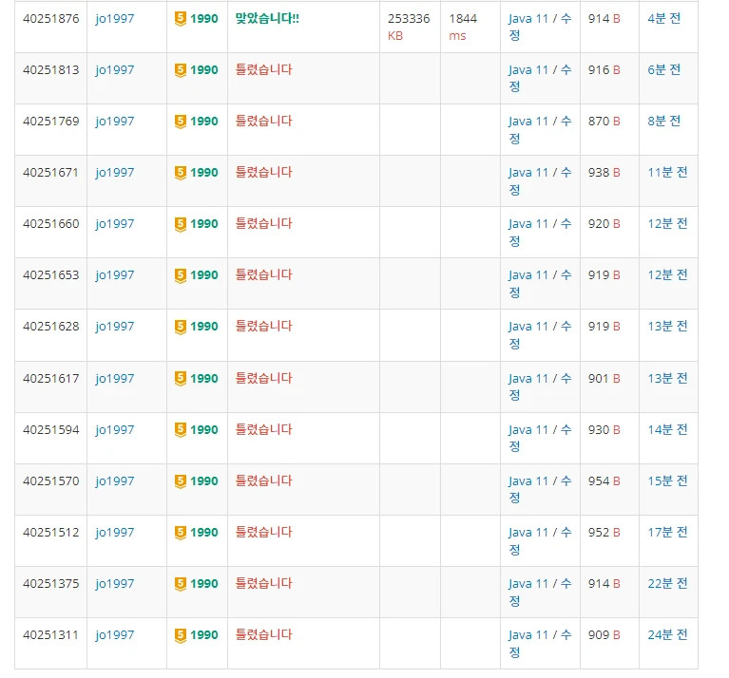This screenshot has height=678, width=729.
Task: Click the silver badge icon in row 40251660
Action: pos(181,224)
